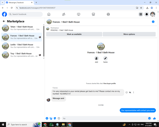Open File Explorer from taskbar
Screen dimensions: 159x127
[63, 124]
